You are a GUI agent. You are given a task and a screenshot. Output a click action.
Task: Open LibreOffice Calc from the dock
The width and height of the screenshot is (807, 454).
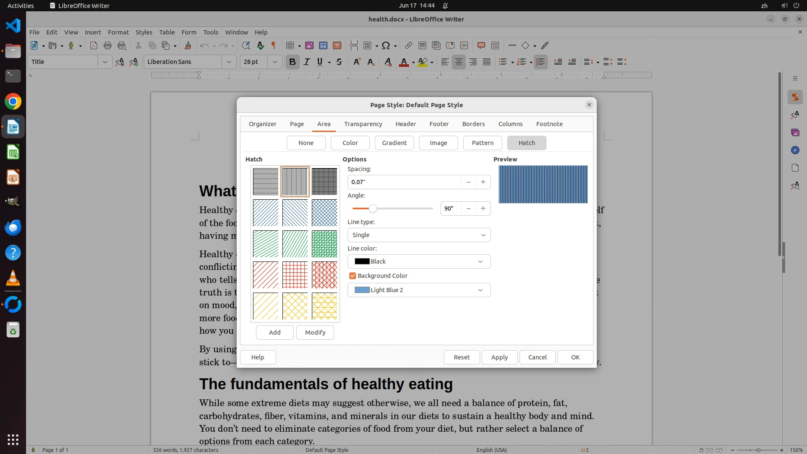click(x=13, y=152)
